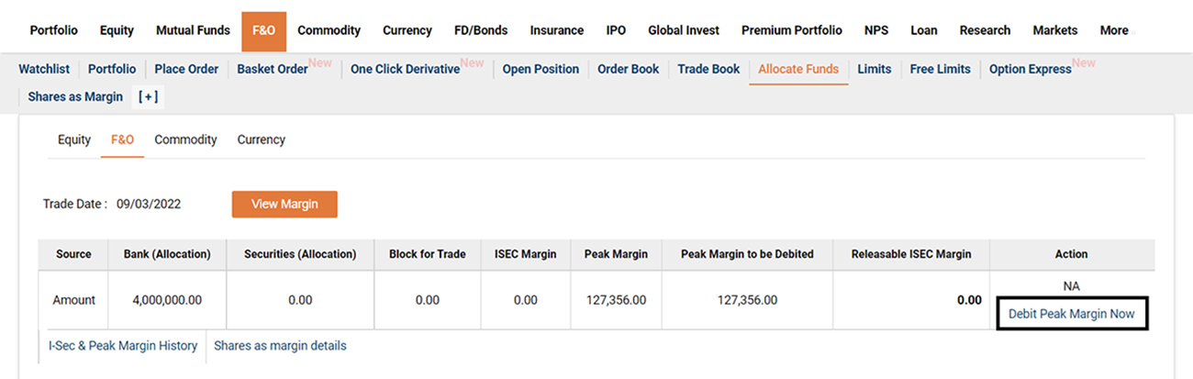Go to Mutual Funds section

click(x=193, y=30)
